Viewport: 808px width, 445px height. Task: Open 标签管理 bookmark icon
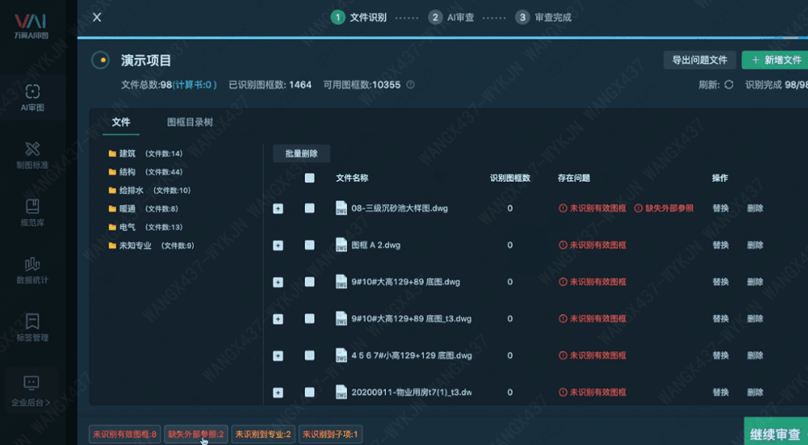pyautogui.click(x=32, y=322)
